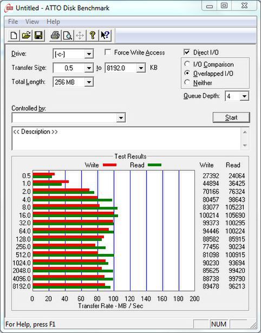Click the Start button
The width and height of the screenshot is (261, 333).
point(231,117)
